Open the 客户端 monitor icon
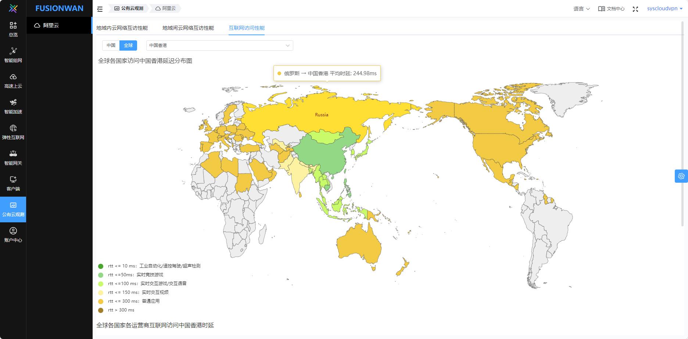688x339 pixels. [x=13, y=179]
